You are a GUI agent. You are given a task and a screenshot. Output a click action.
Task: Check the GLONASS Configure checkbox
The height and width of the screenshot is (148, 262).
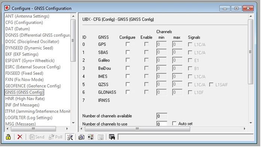pos(128,92)
